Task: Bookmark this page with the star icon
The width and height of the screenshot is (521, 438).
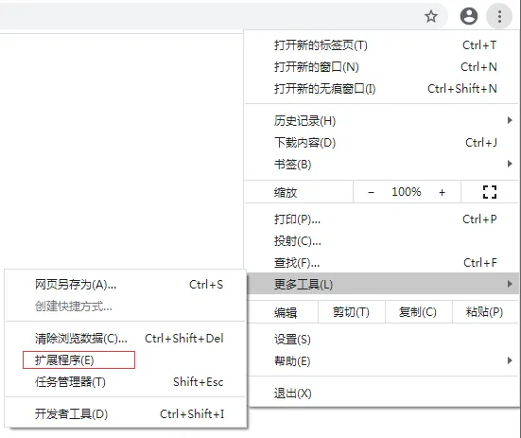Action: click(x=431, y=16)
